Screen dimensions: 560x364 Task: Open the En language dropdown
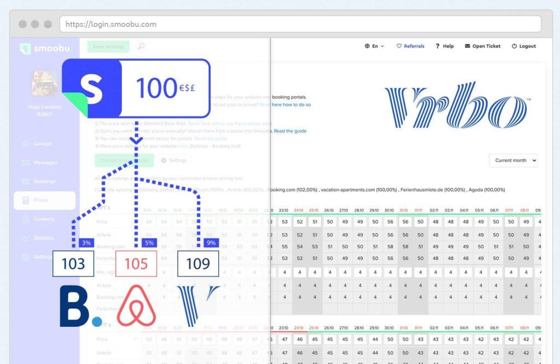click(x=374, y=46)
